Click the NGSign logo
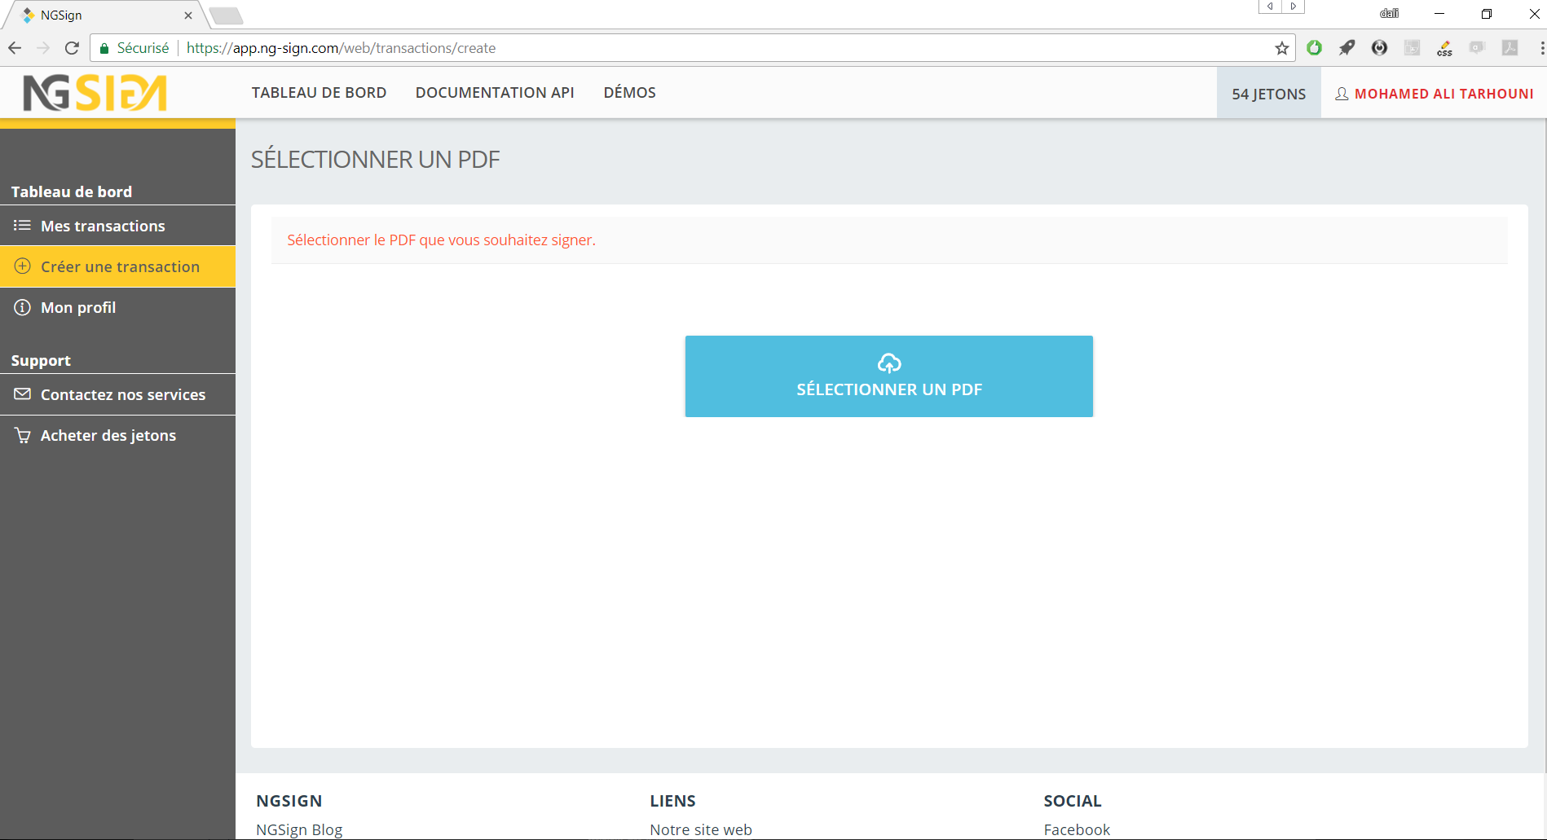 (95, 93)
